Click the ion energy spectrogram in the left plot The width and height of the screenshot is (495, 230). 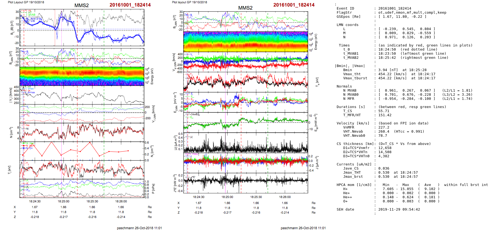pos(82,76)
